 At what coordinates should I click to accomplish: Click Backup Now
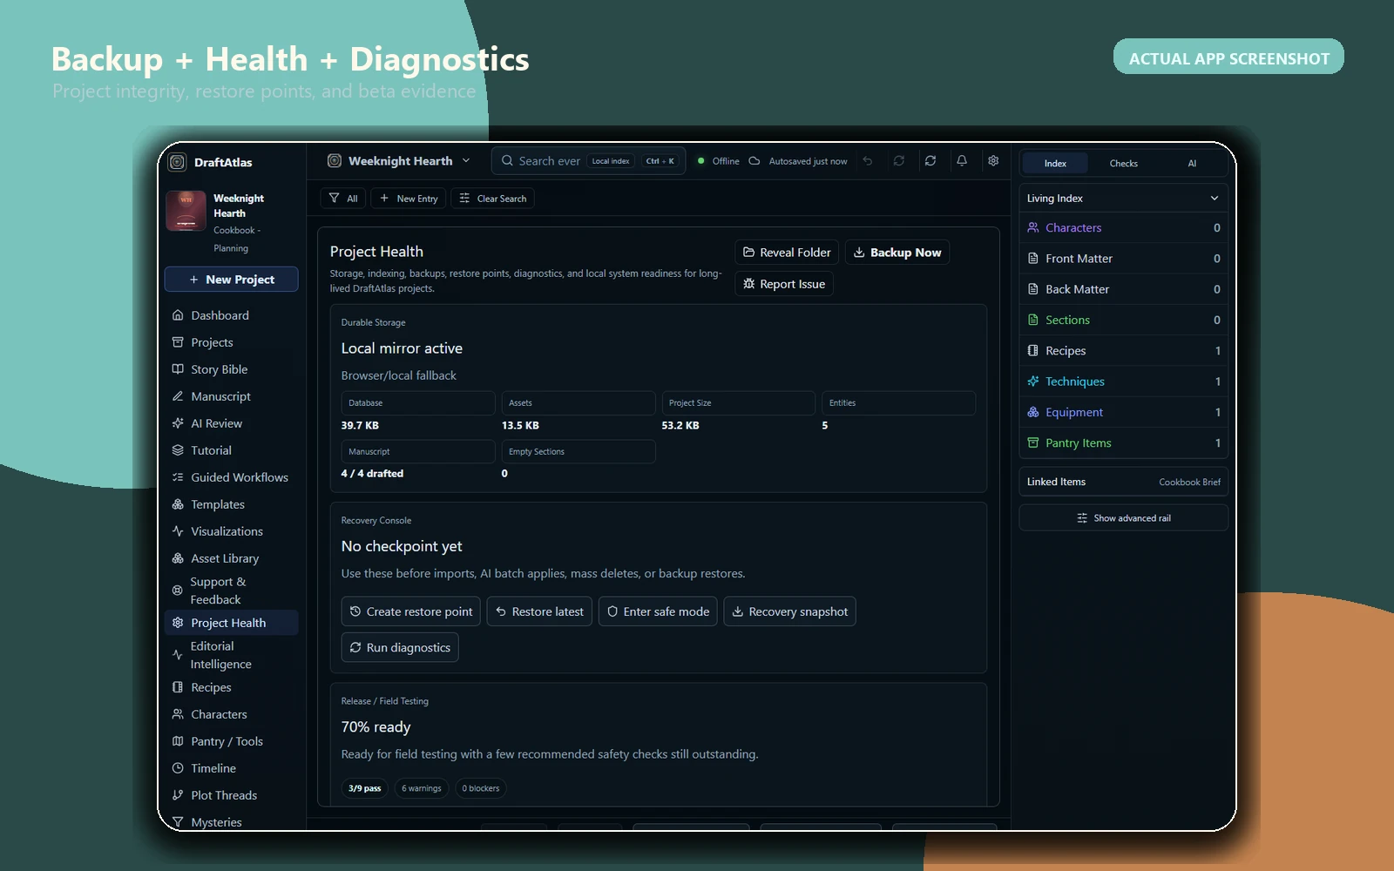pos(897,253)
